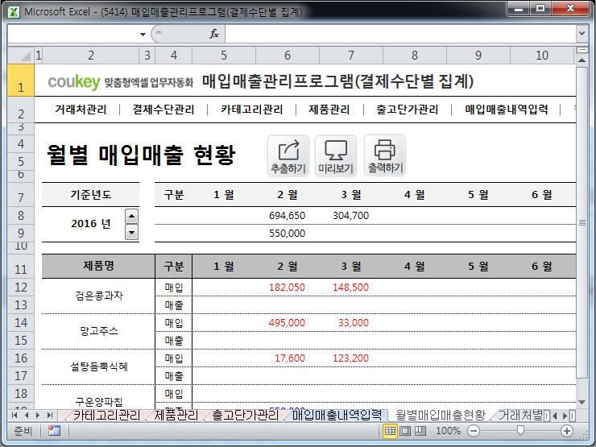Image resolution: width=596 pixels, height=447 pixels.
Task: Switch to Page Layout view icon
Action: click(405, 431)
